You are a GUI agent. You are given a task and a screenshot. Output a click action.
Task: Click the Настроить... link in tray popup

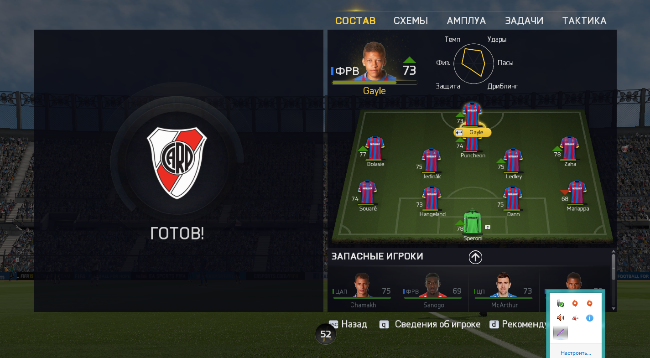(x=576, y=353)
